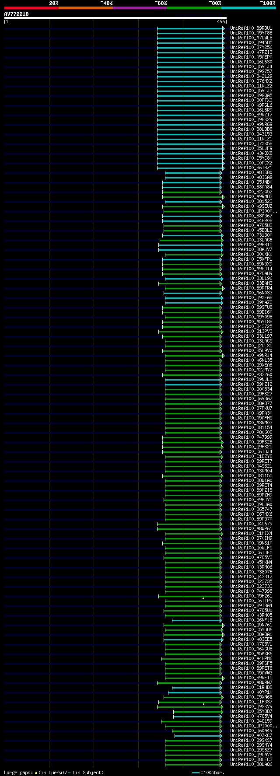Click the green ~80% identity legend segment
Screen dimensions: 280x776
pyautogui.click(x=194, y=8)
